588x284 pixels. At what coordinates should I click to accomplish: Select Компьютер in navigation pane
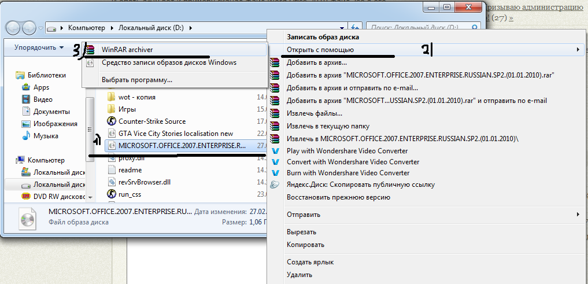46,160
